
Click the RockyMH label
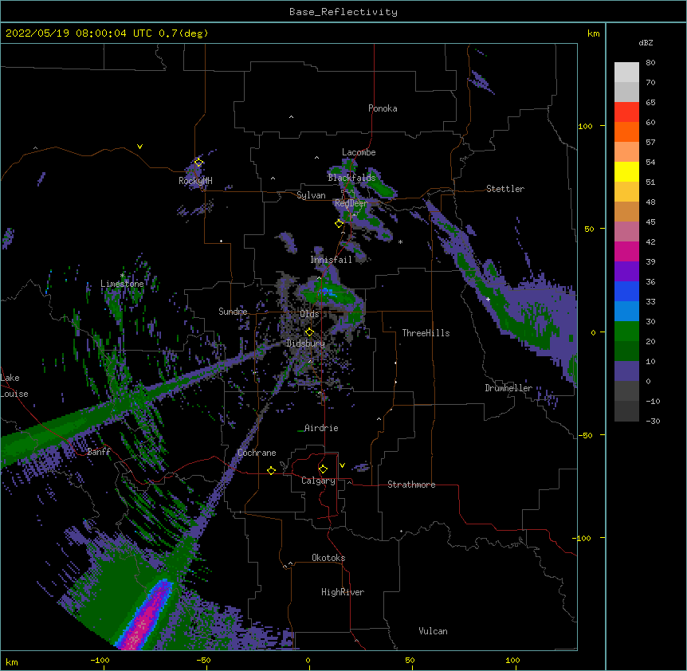coord(195,180)
